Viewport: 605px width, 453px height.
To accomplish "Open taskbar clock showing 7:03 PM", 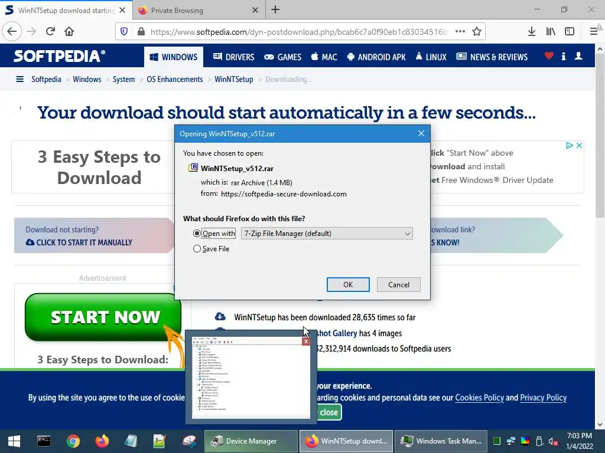I will [x=579, y=441].
